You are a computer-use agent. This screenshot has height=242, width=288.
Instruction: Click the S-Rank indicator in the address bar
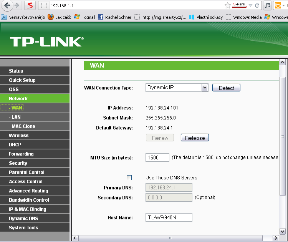click(x=239, y=5)
